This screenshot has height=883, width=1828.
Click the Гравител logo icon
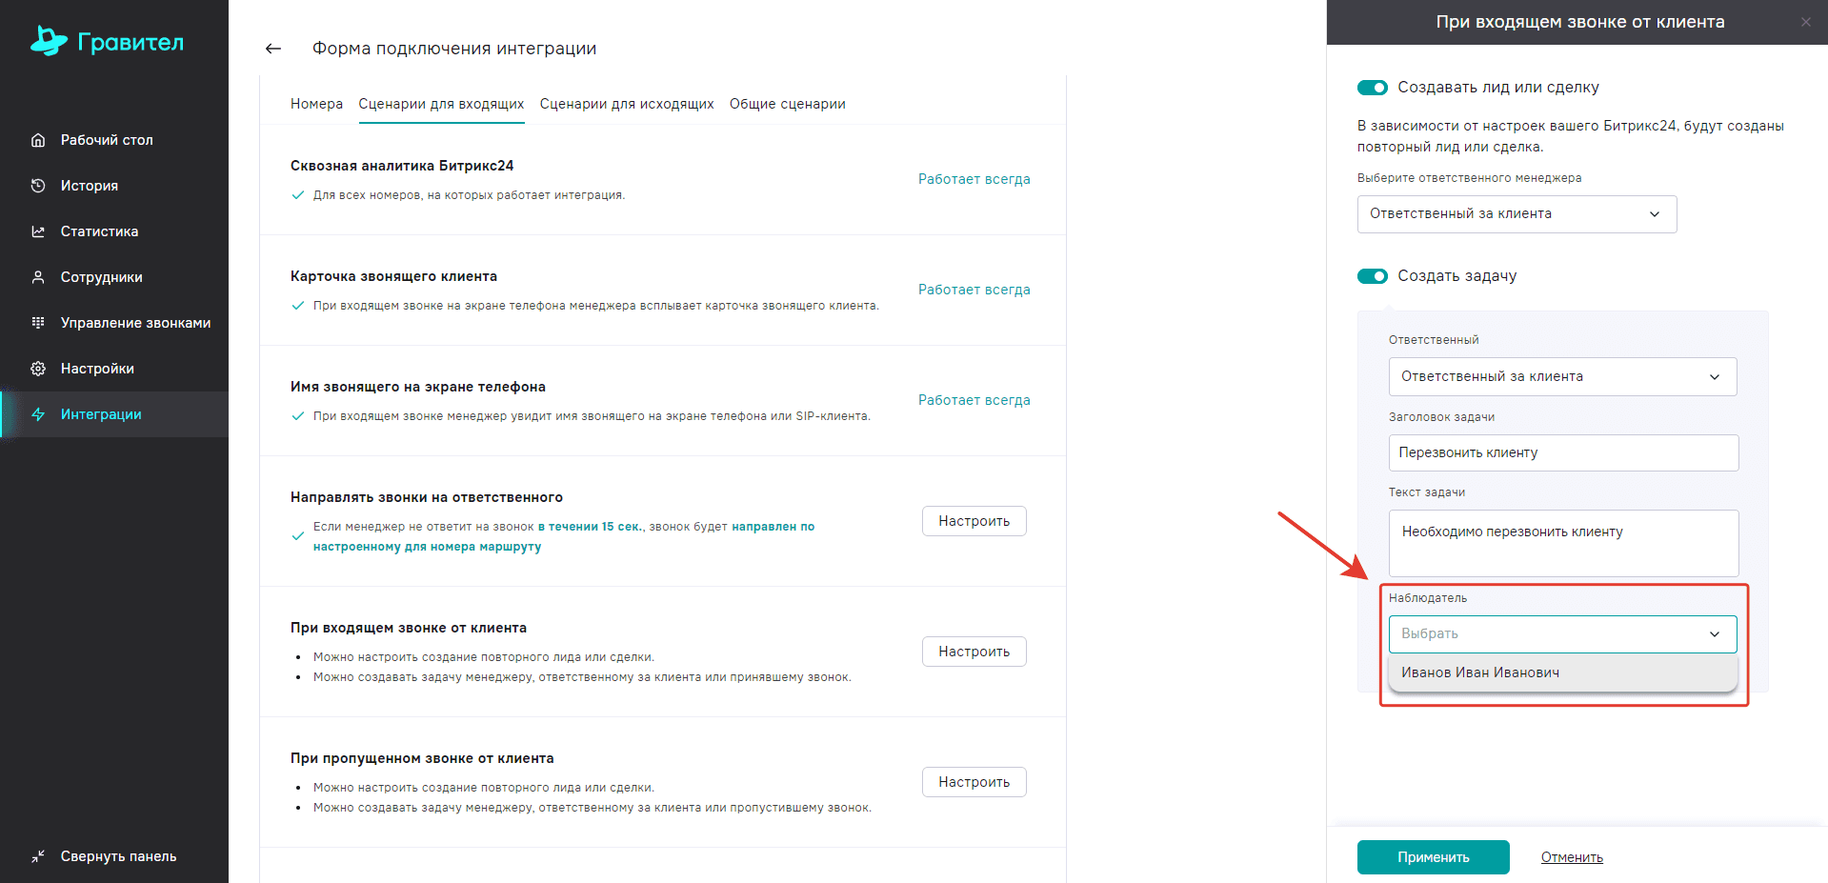[49, 41]
